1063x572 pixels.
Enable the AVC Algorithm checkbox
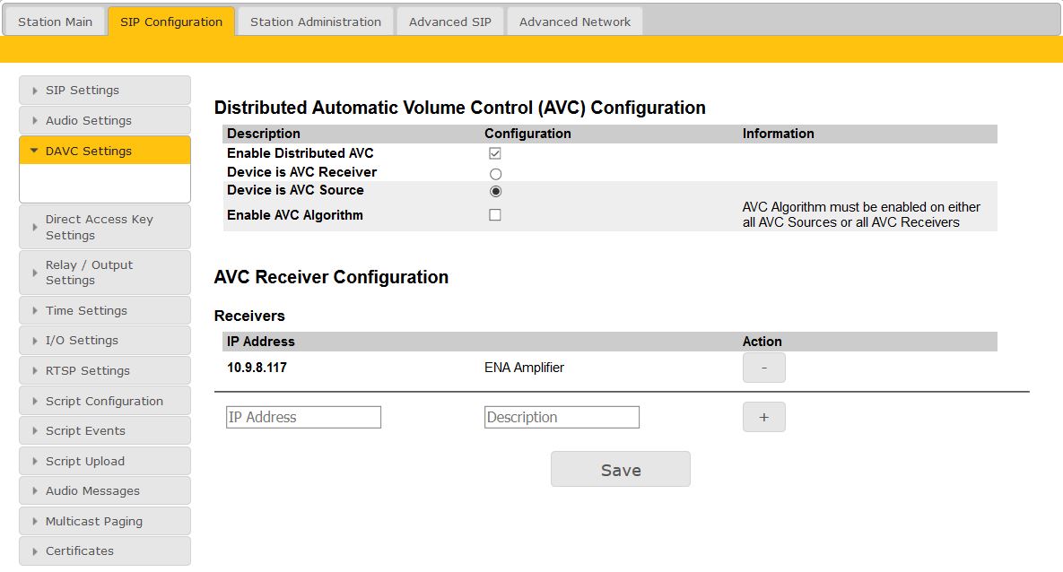click(x=495, y=215)
